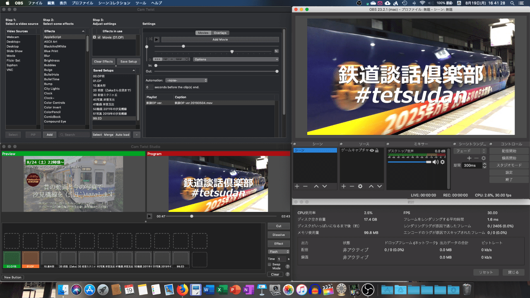The image size is (530, 298).
Task: Click the playback speed slider
Action: (x=213, y=52)
